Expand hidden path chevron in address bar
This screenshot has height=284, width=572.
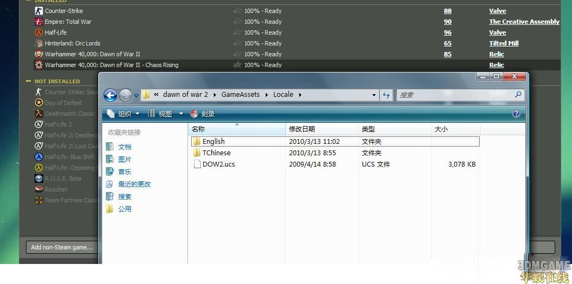pos(156,95)
